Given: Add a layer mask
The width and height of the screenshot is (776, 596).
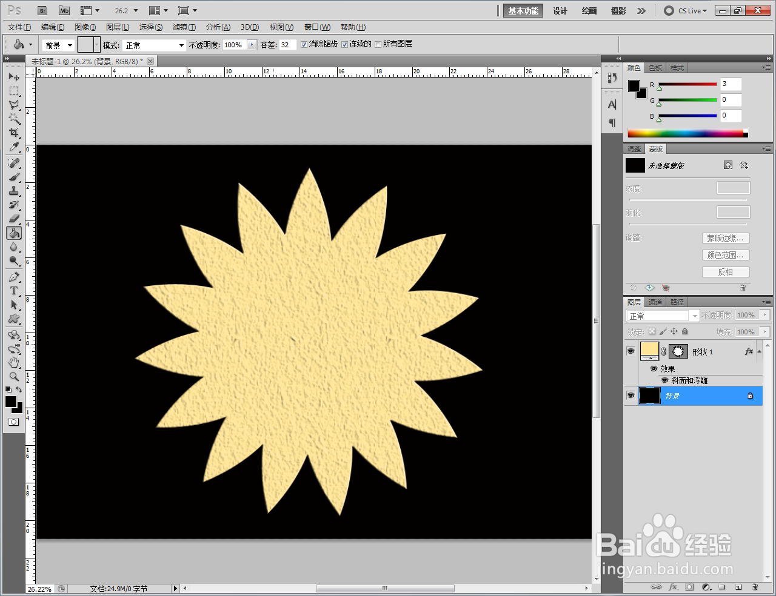Looking at the screenshot, I should click(689, 587).
